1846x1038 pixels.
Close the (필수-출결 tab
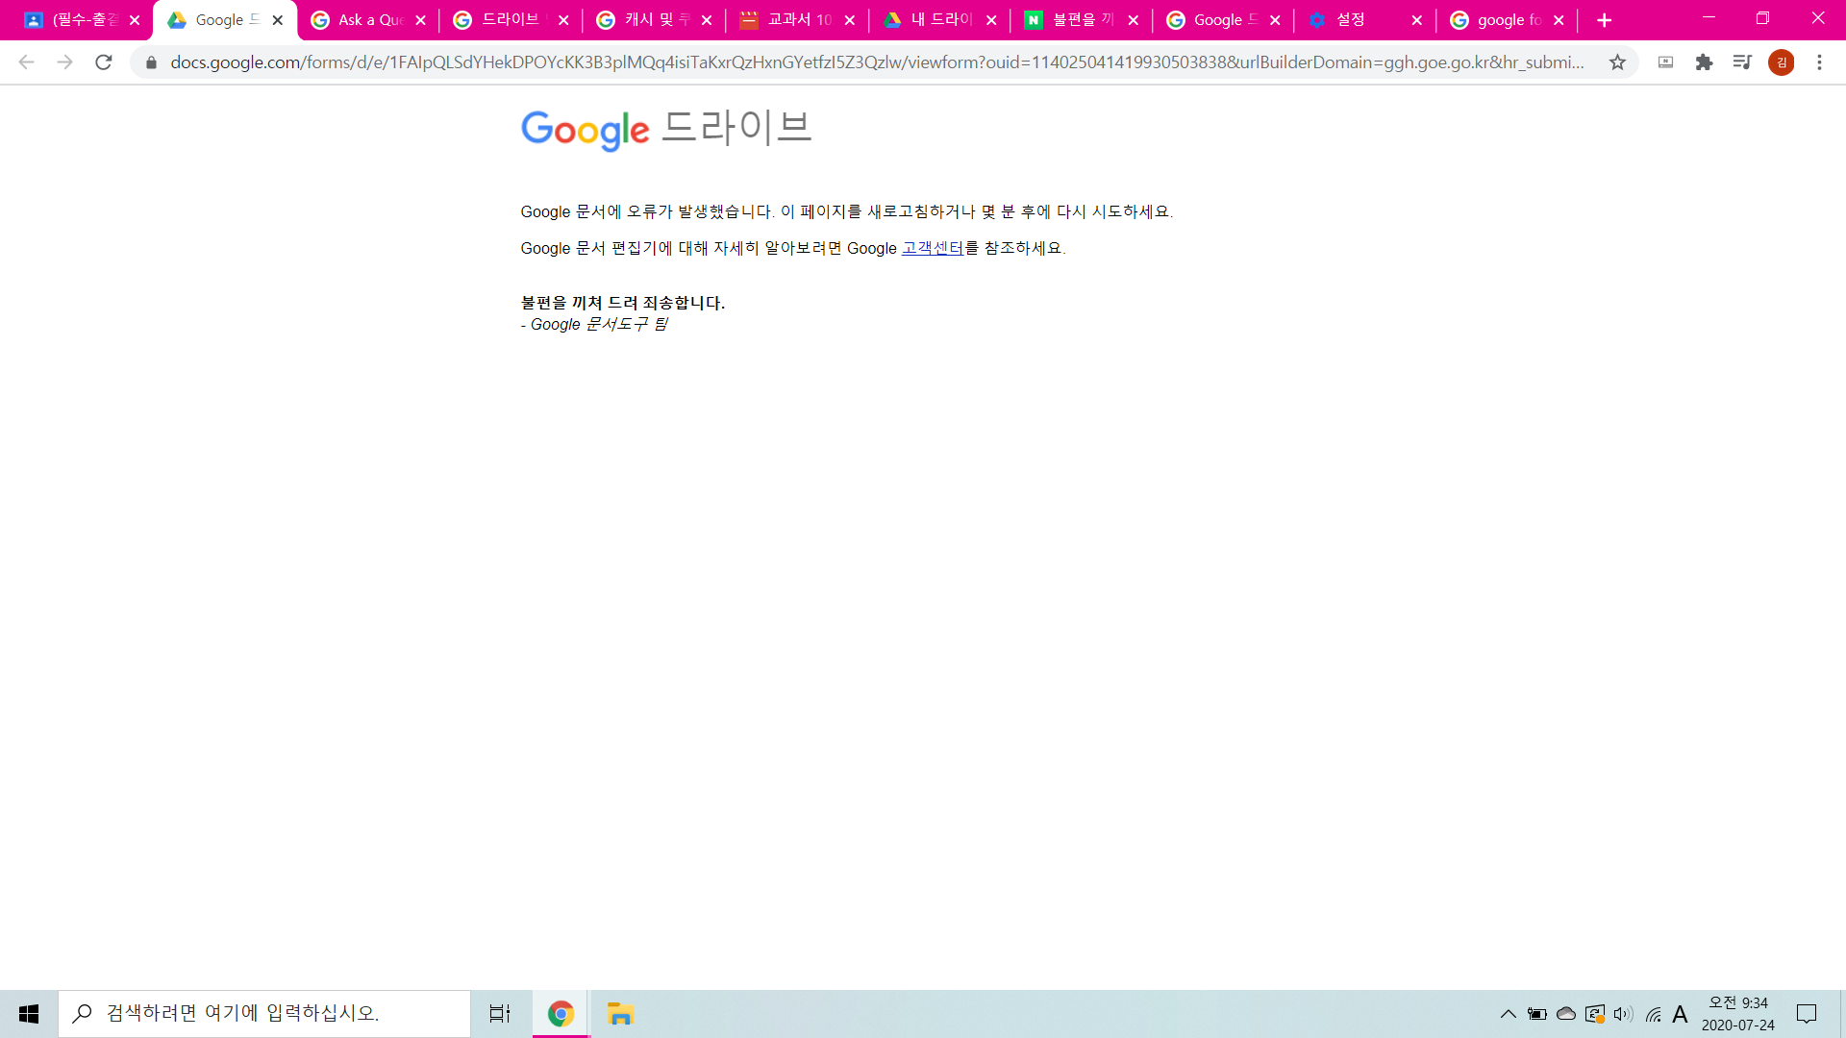tap(135, 20)
